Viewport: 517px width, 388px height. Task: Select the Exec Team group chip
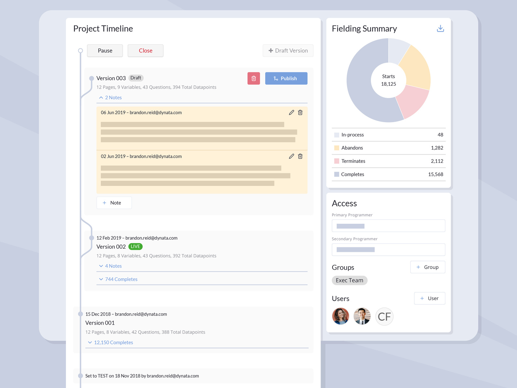click(x=349, y=280)
